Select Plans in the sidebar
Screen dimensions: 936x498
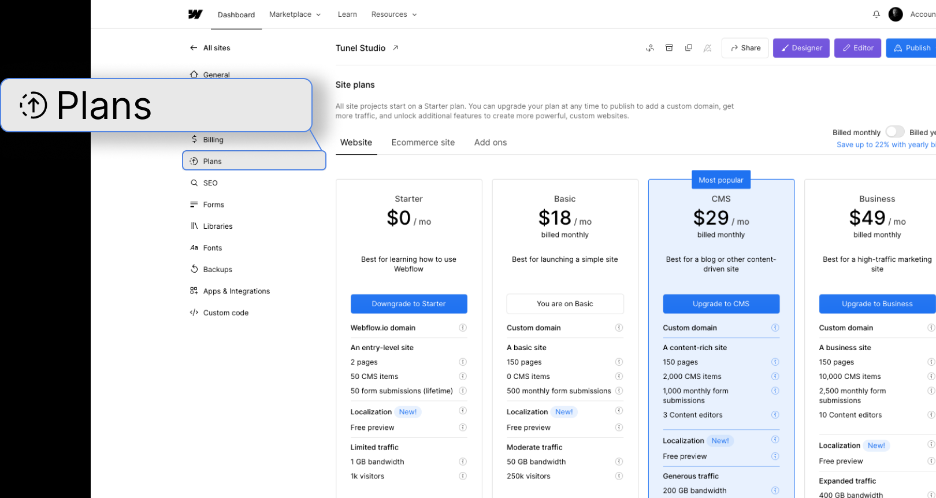pyautogui.click(x=254, y=161)
